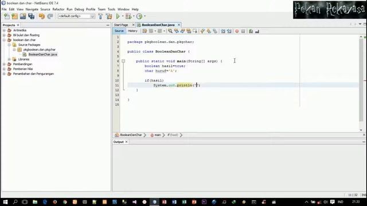This screenshot has height=206, width=367.
Task: Click the Find Selection magnifier icon
Action: point(170,31)
